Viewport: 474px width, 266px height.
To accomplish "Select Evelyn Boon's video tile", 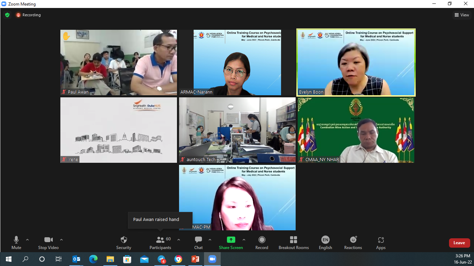I will (x=356, y=62).
